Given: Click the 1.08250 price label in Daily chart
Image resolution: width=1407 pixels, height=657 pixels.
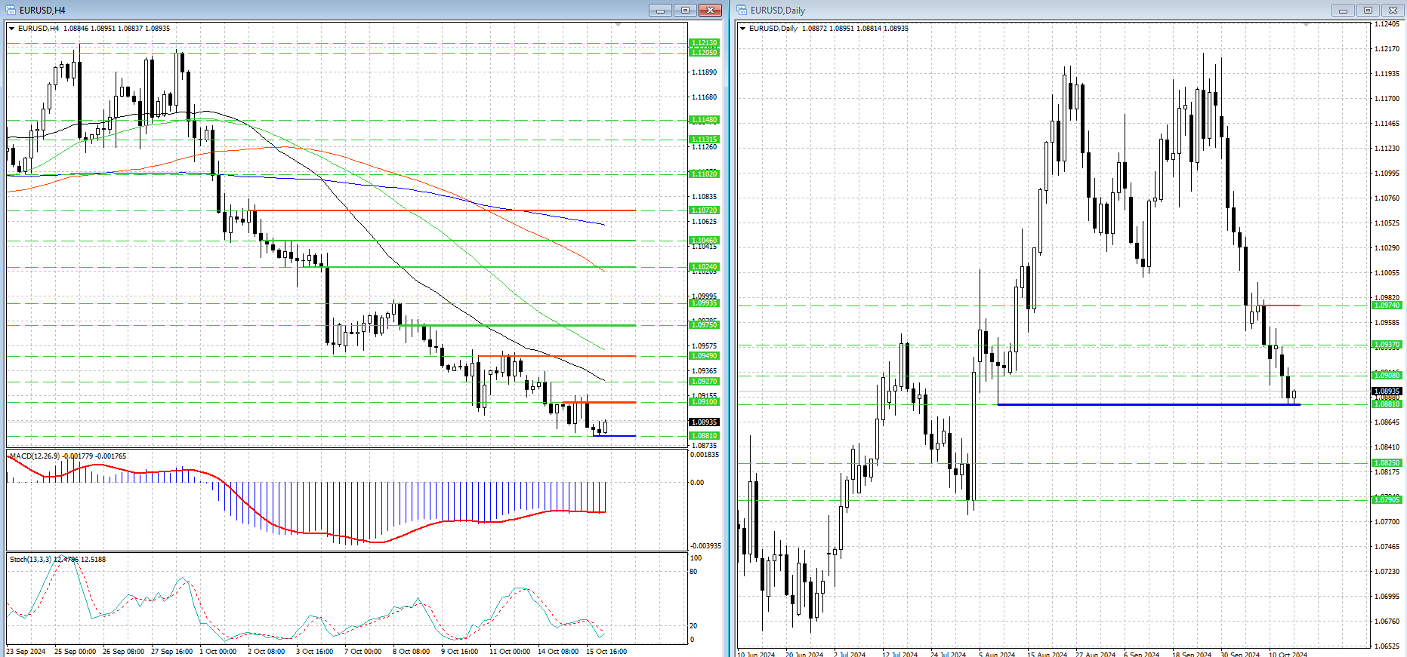Looking at the screenshot, I should coord(1387,463).
